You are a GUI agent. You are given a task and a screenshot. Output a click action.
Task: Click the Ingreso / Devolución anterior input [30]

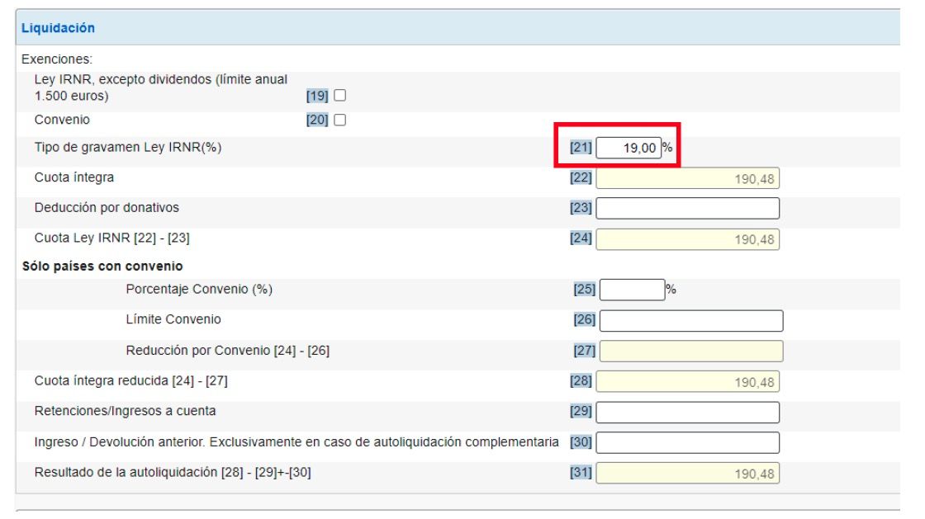coord(687,442)
